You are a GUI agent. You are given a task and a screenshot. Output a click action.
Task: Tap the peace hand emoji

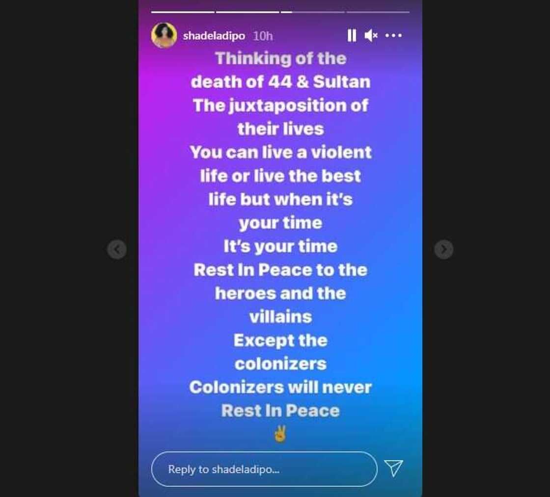(x=280, y=434)
